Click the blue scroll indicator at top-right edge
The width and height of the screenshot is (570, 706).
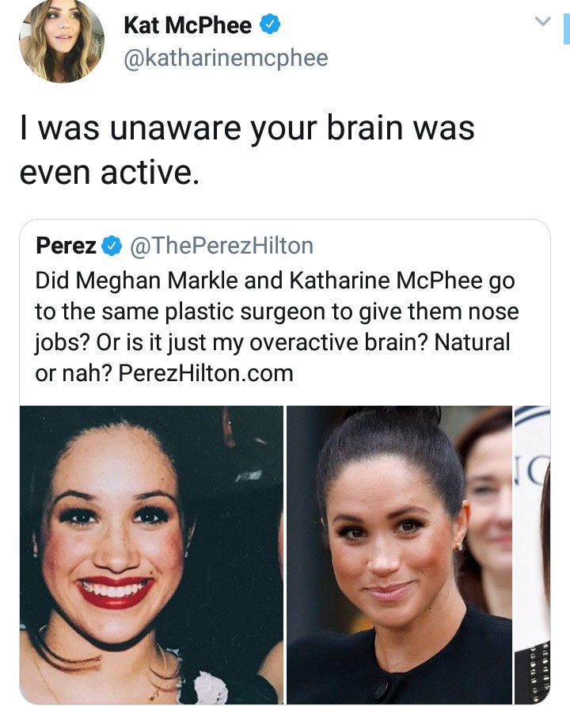click(x=565, y=29)
